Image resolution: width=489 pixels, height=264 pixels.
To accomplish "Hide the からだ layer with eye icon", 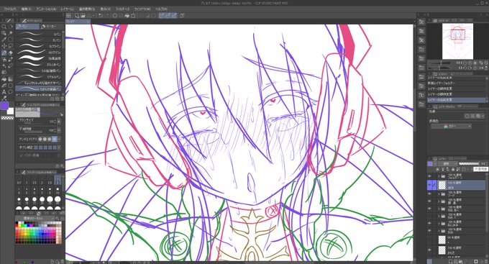I will point(429,250).
